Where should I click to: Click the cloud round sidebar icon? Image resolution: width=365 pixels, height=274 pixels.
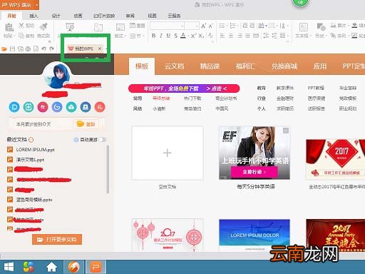[x=71, y=107]
